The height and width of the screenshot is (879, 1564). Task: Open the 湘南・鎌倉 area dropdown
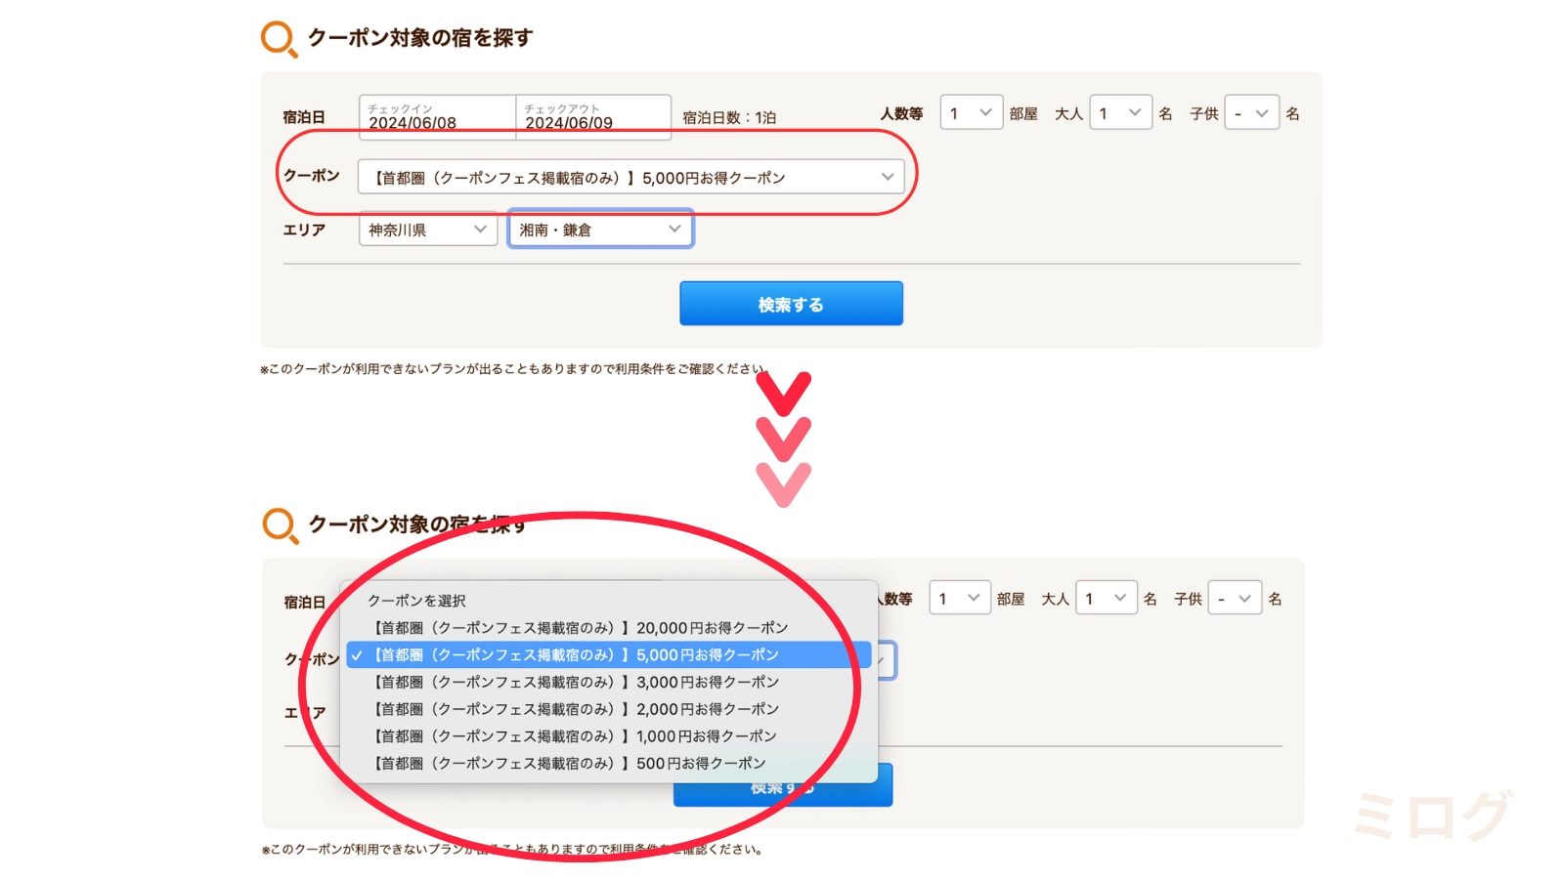coord(600,230)
